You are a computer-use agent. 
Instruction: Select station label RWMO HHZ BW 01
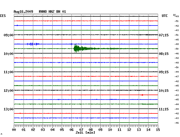[x=52, y=12]
